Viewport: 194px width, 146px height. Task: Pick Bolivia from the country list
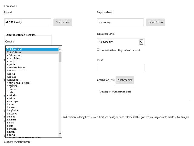tap(32, 135)
